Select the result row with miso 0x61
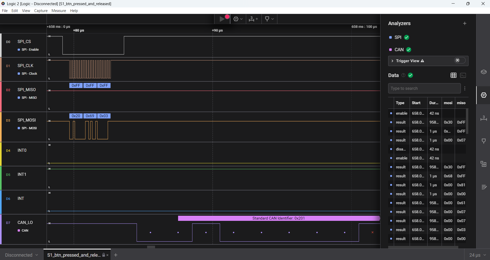This screenshot has height=260, width=490. (427, 203)
